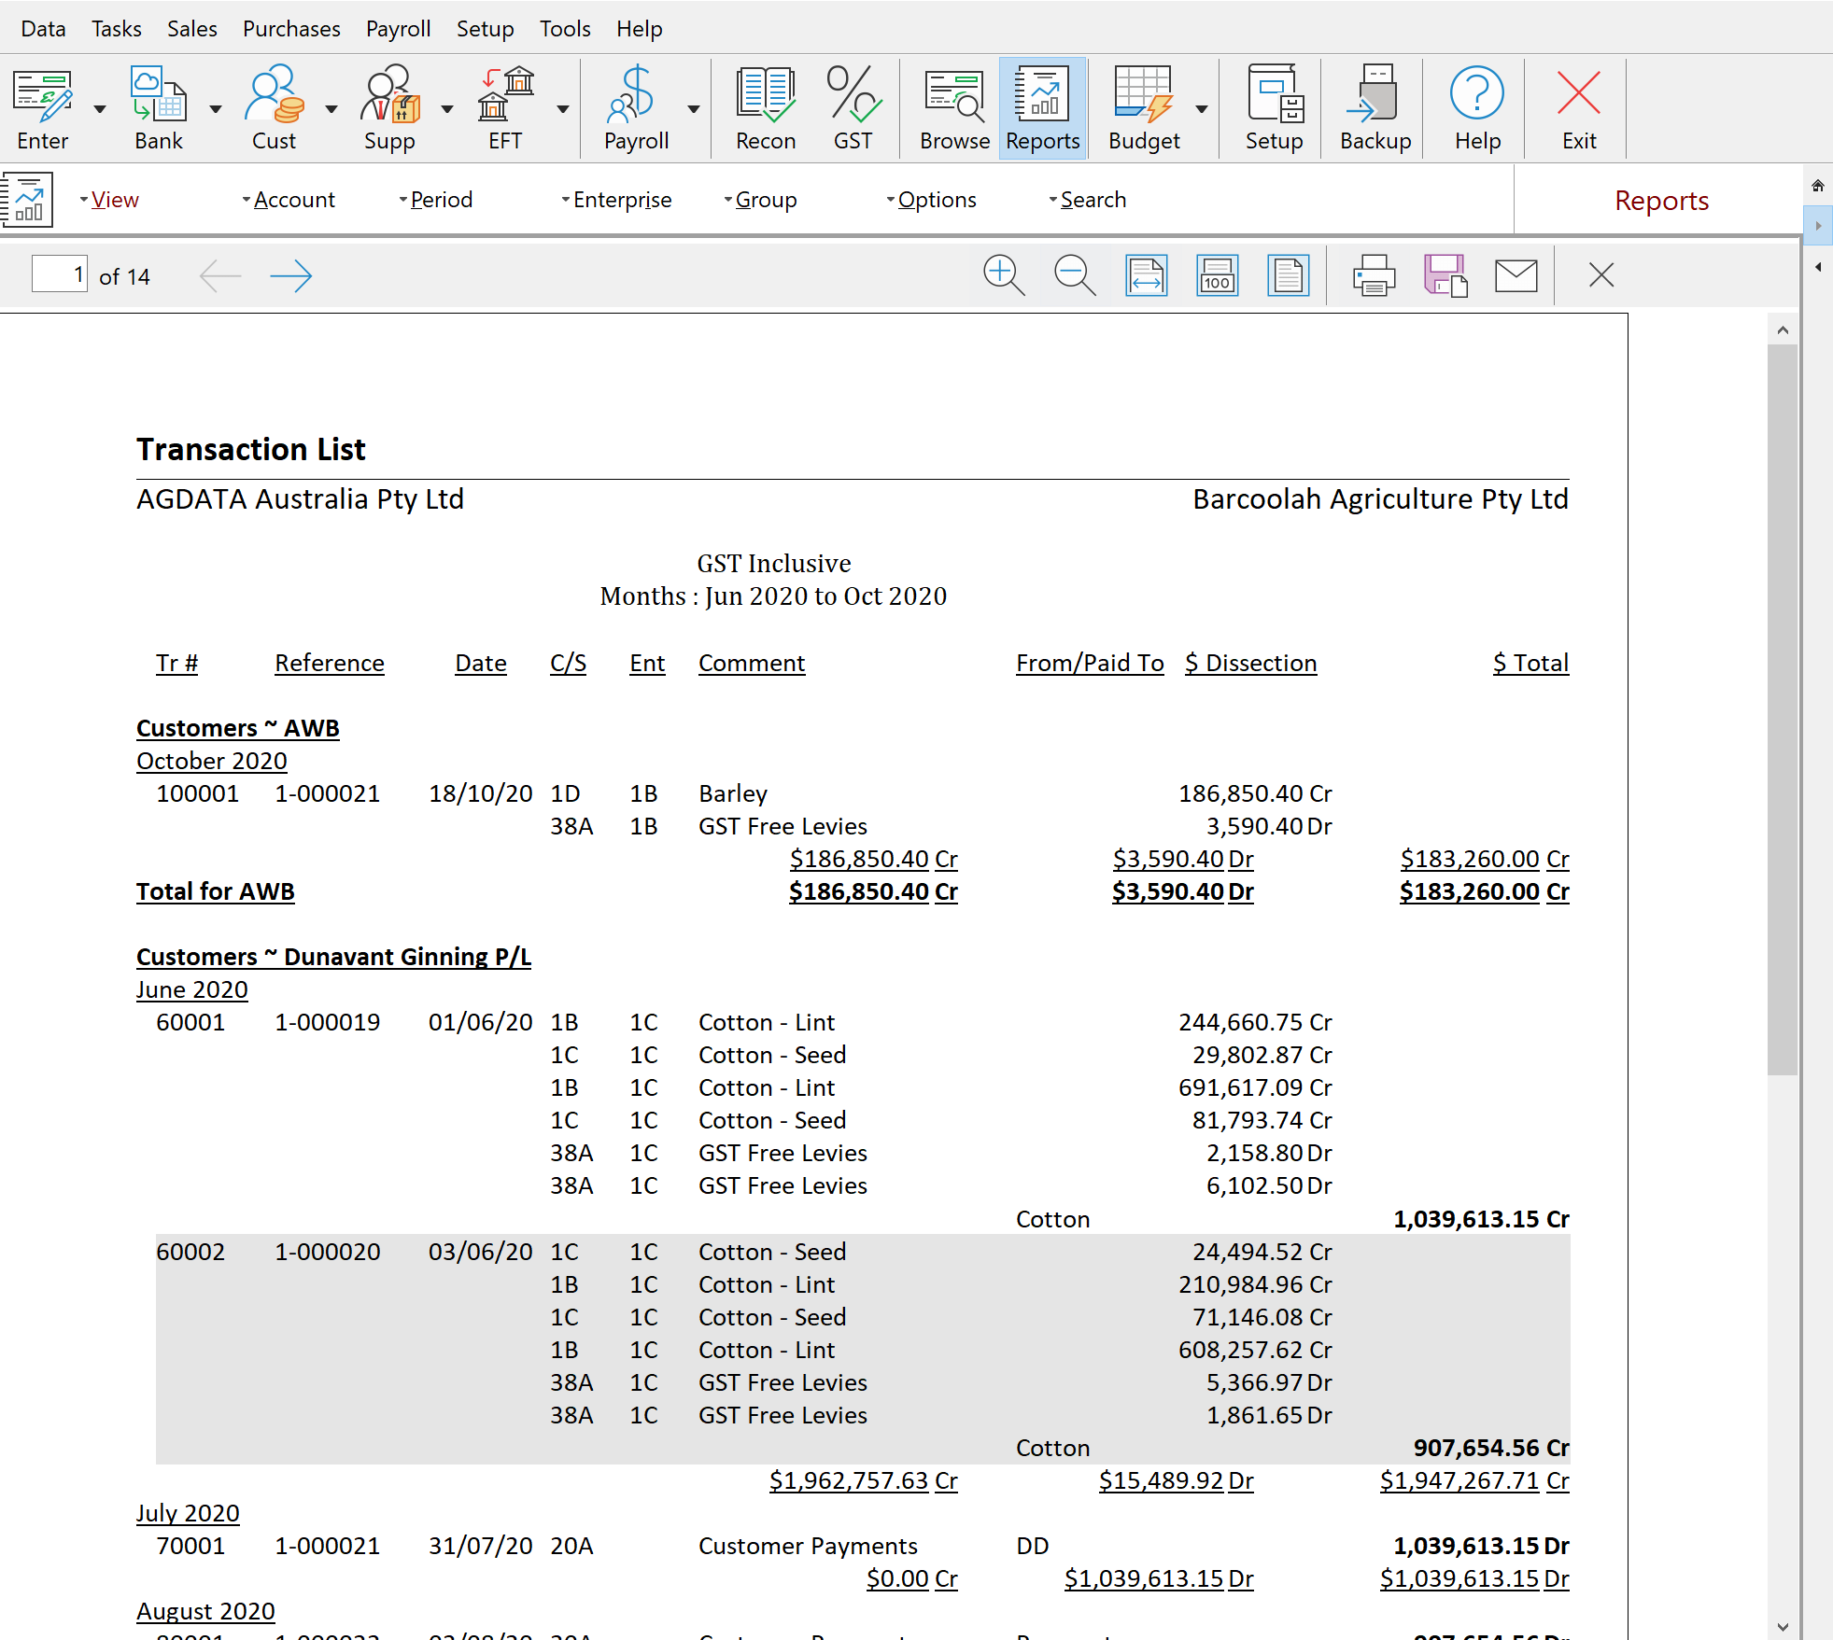This screenshot has height=1640, width=1833.
Task: Show the whole page view
Action: pyautogui.click(x=1288, y=275)
